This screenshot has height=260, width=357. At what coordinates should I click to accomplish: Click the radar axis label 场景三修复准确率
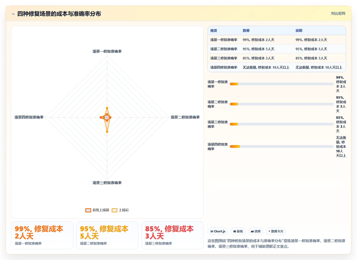(x=107, y=183)
